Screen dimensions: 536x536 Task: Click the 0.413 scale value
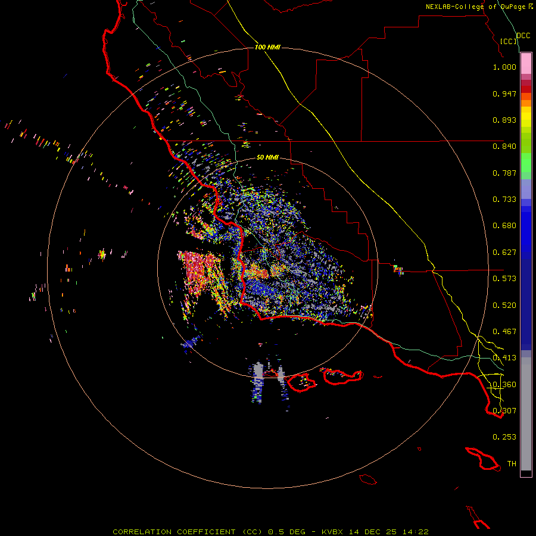504,358
